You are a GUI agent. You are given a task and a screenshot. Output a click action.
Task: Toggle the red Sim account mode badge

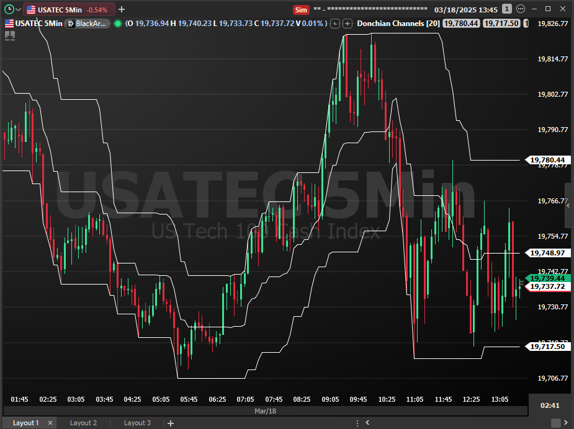point(301,9)
